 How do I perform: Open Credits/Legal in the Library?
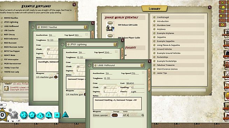[178, 17]
